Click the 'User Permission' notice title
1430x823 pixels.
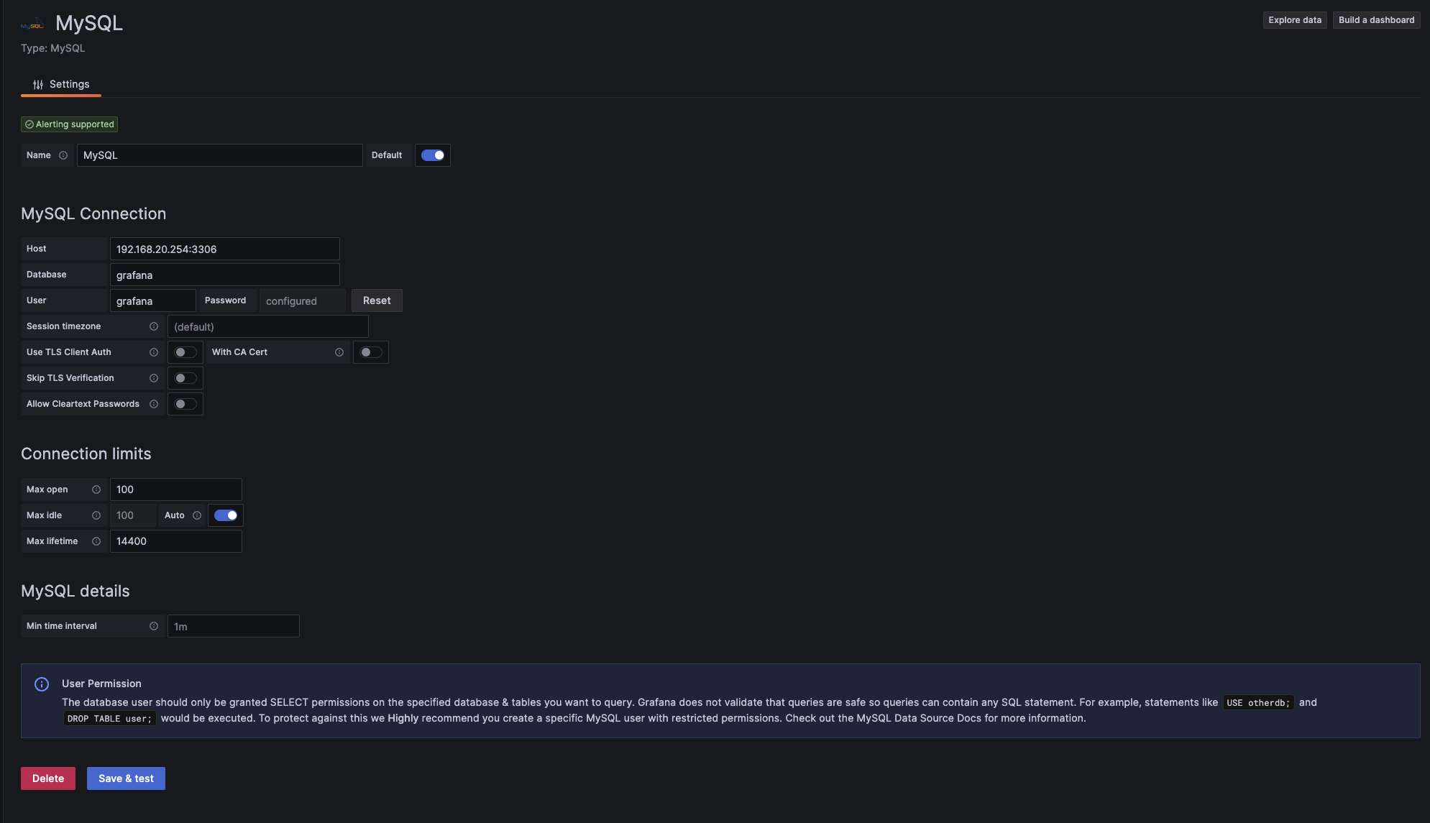(x=101, y=684)
